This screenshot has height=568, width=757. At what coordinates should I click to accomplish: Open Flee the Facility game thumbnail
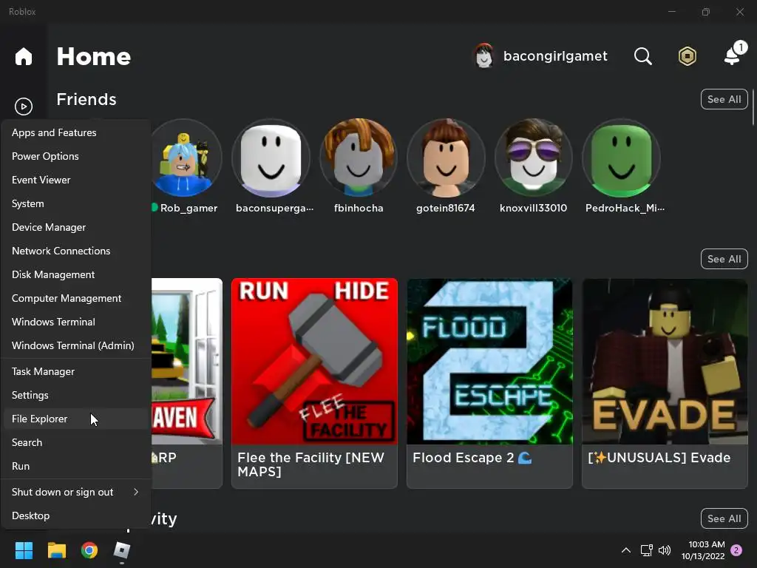coord(314,361)
